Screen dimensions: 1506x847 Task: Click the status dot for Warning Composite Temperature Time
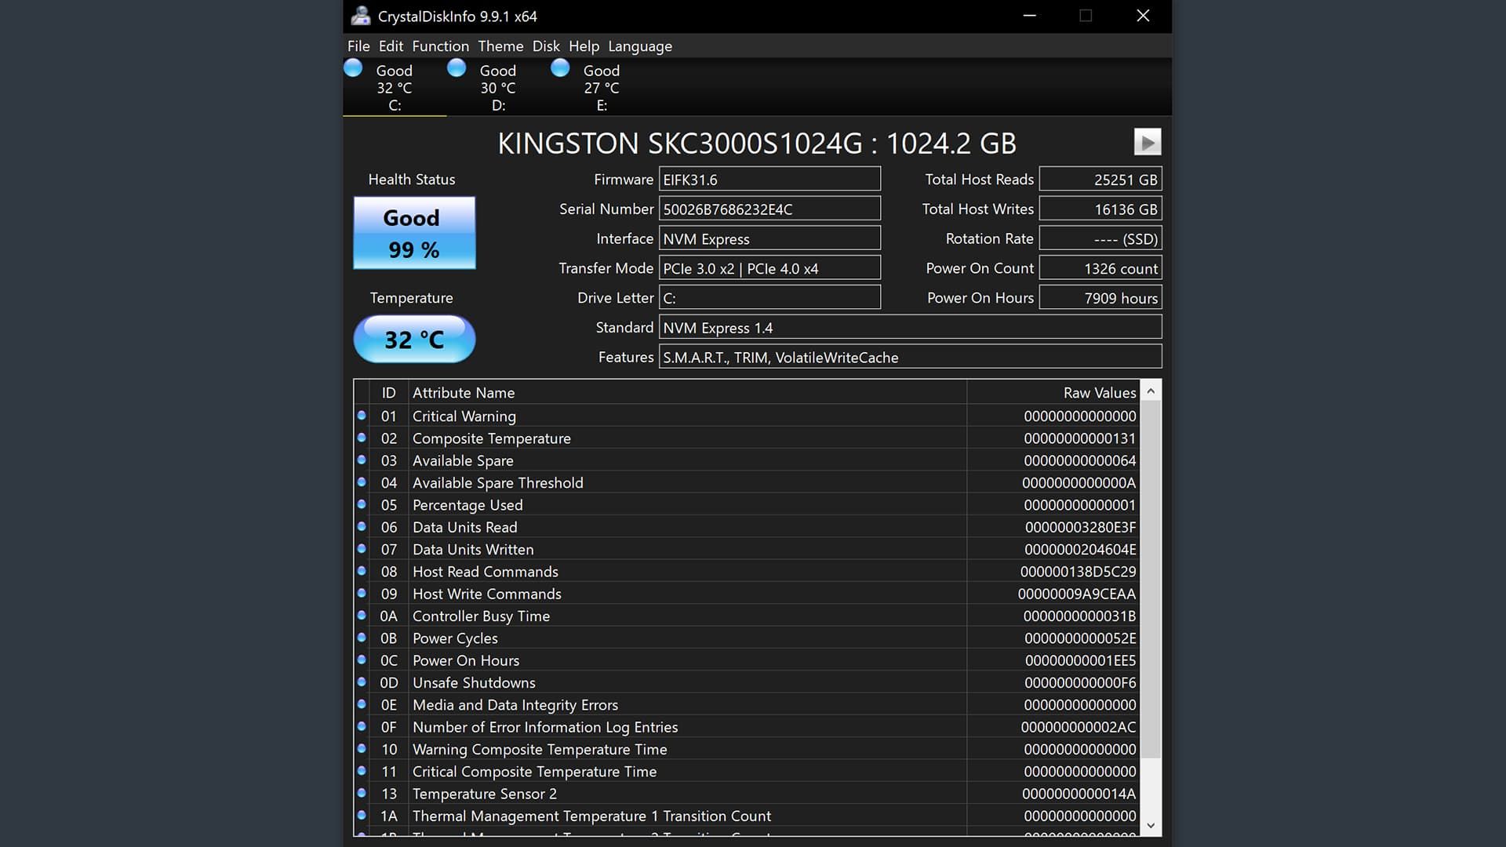coord(362,749)
